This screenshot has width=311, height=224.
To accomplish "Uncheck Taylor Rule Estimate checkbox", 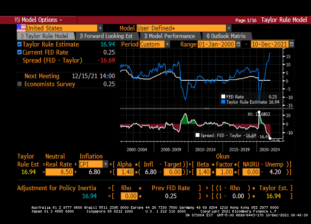I will pos(19,44).
